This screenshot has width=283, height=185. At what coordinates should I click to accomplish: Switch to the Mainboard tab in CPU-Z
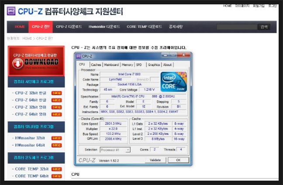(111, 65)
